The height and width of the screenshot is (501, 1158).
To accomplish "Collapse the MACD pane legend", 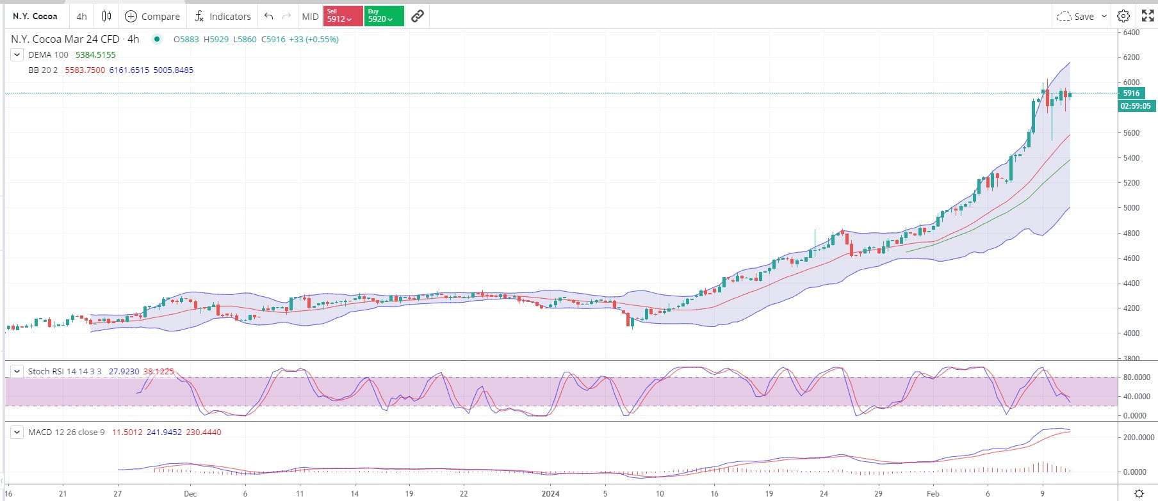I will click(17, 432).
